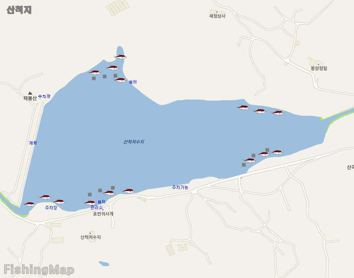The image size is (354, 278).
Task: Select the fish icon beside the northern 배터 label
Action: coord(119,80)
